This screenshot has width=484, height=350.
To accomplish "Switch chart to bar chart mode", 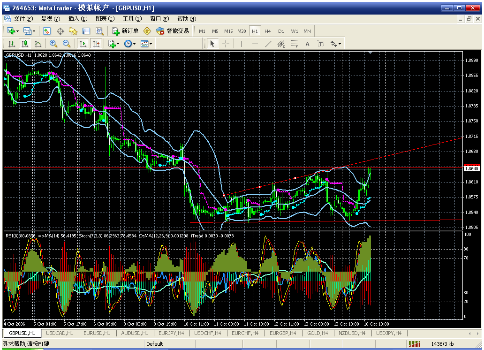I will [11, 44].
